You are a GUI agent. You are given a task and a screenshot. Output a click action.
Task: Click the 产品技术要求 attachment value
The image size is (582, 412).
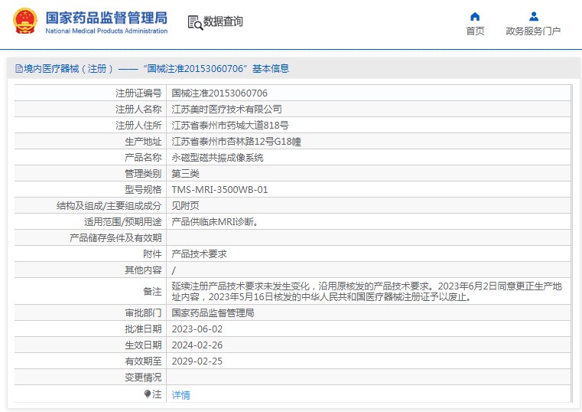(199, 254)
